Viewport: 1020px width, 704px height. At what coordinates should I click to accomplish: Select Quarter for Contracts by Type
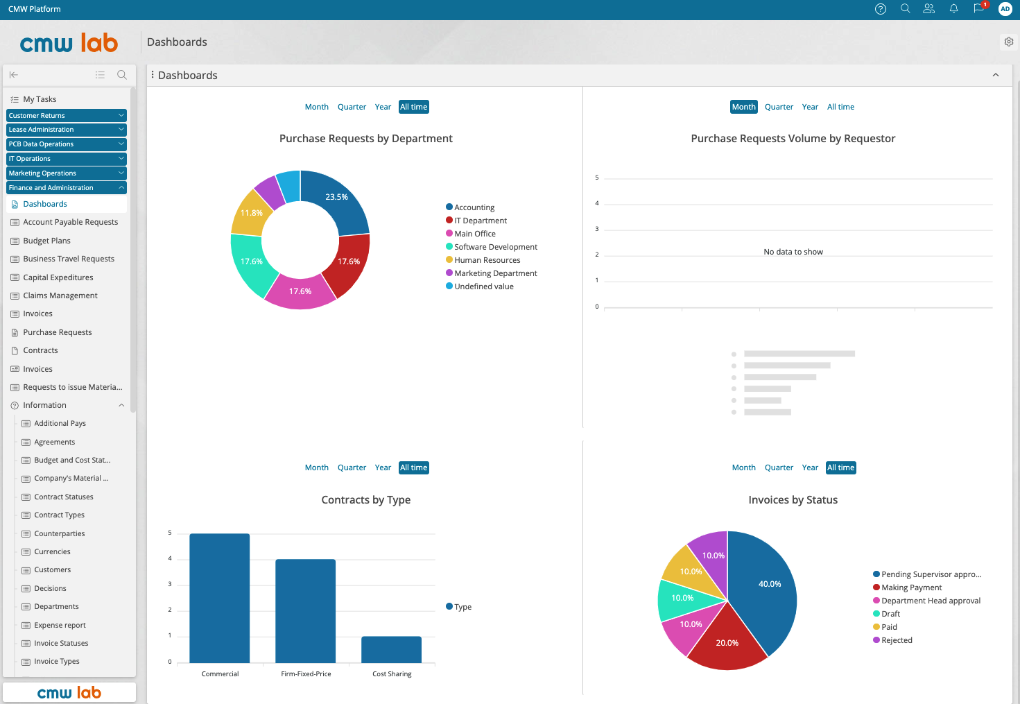click(x=352, y=467)
